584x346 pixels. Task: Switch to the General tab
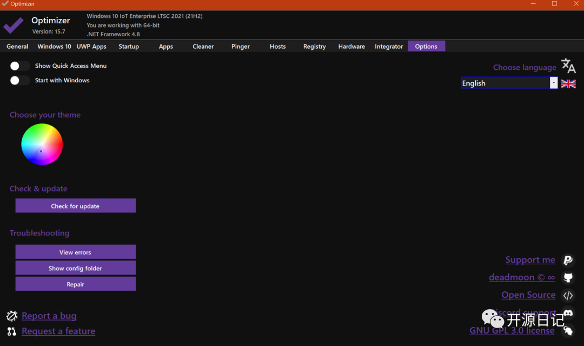pyautogui.click(x=17, y=46)
